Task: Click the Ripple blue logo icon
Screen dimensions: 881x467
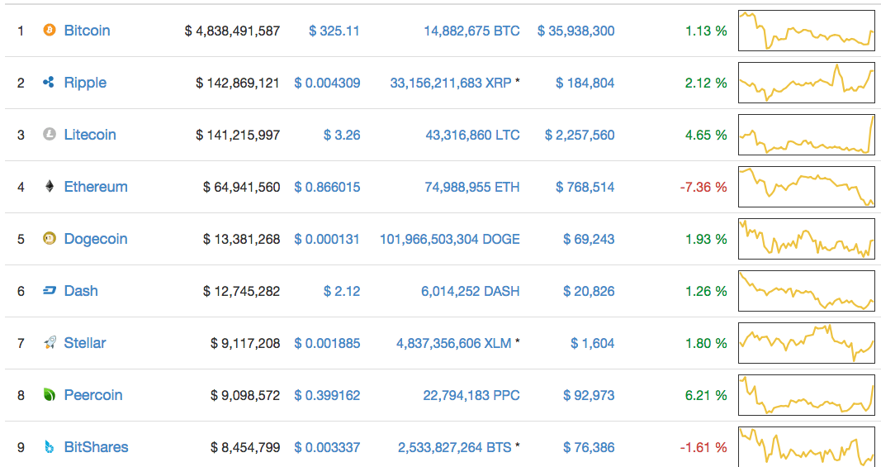Action: (x=49, y=83)
